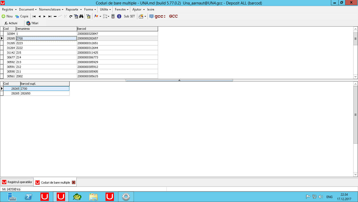Click supplementary barcode 282650 cell
358x202 pixels.
coord(45,93)
